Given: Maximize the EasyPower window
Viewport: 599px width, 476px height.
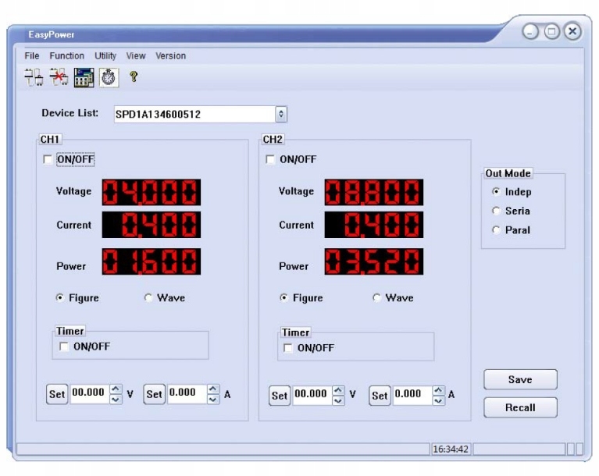Looking at the screenshot, I should coord(551,32).
